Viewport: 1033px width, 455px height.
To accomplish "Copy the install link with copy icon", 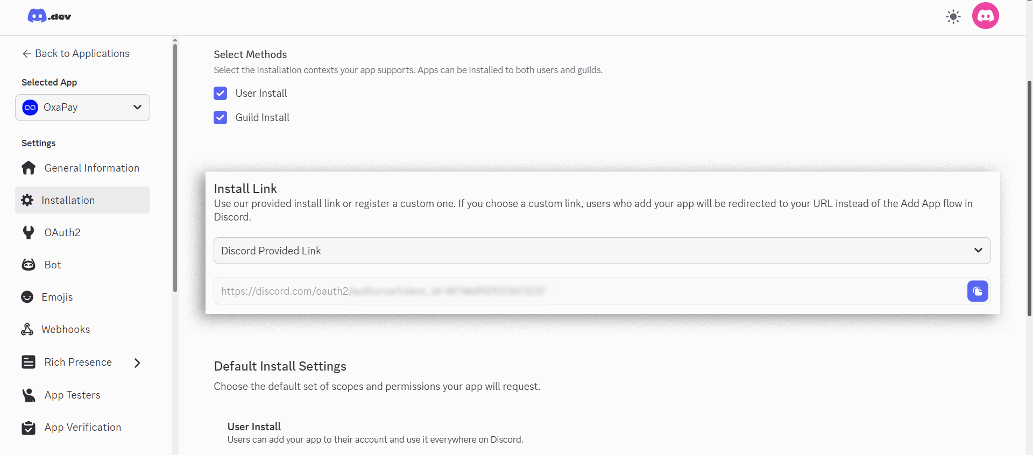I will pos(977,291).
